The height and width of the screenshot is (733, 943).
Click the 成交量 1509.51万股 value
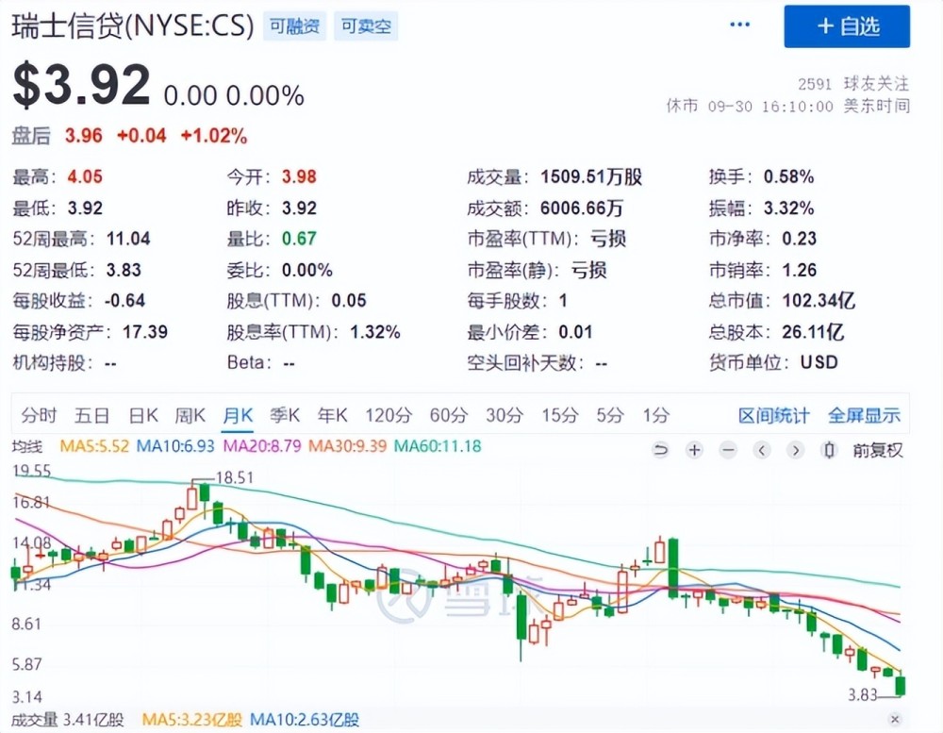(591, 177)
